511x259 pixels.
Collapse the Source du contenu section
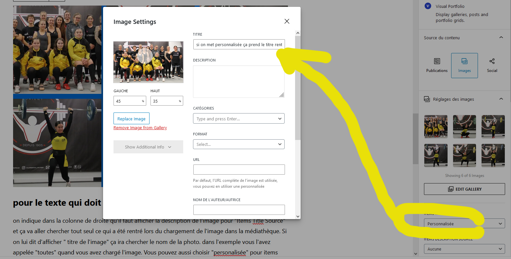point(501,38)
